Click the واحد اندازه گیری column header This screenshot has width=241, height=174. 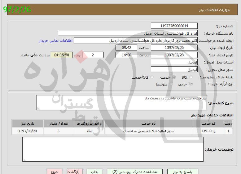click(x=89, y=124)
